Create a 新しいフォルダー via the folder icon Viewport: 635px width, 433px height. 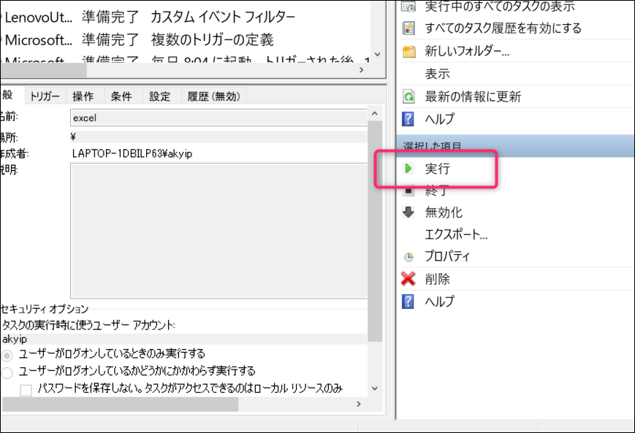click(408, 52)
